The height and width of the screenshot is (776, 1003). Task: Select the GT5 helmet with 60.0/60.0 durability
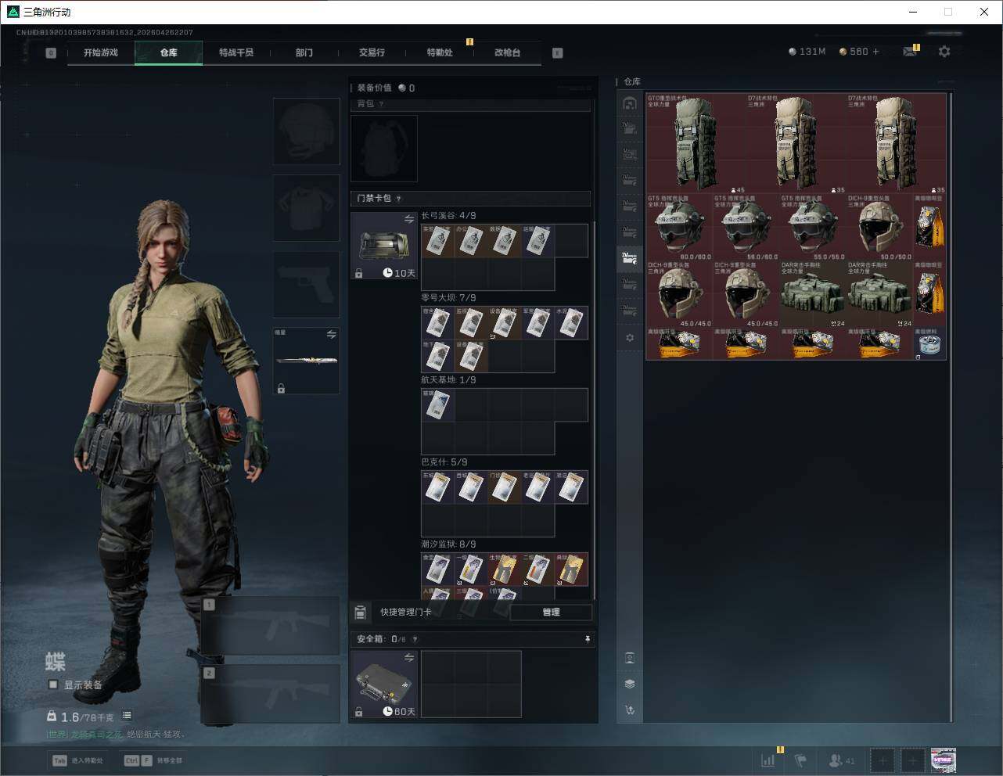(680, 228)
